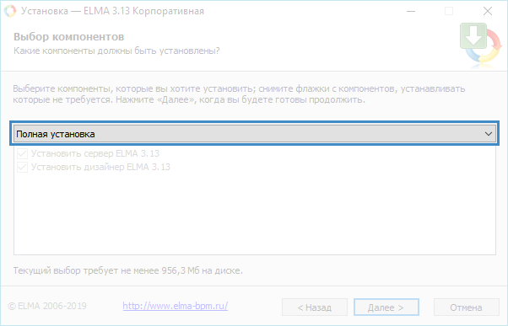Open the http://www.elma-bpm.ru/ link
Image resolution: width=508 pixels, height=326 pixels.
point(176,306)
